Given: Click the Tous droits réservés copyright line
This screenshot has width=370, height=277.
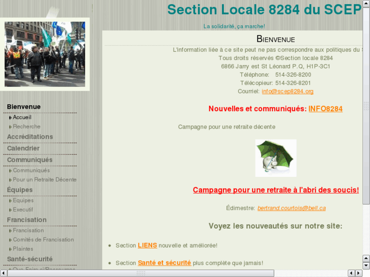Looking at the screenshot, I should (276, 58).
